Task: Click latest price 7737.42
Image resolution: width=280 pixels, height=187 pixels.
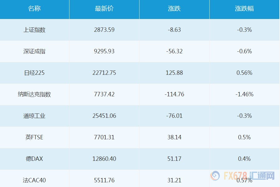Action: (x=104, y=94)
